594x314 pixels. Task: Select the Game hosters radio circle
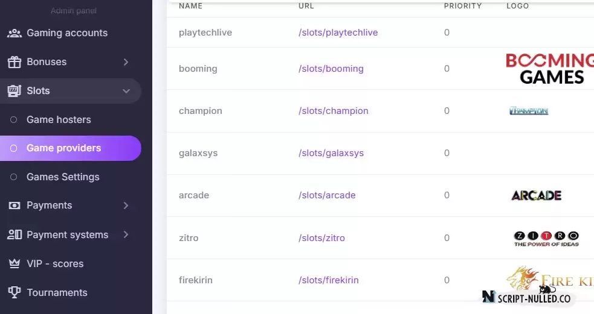(x=14, y=120)
